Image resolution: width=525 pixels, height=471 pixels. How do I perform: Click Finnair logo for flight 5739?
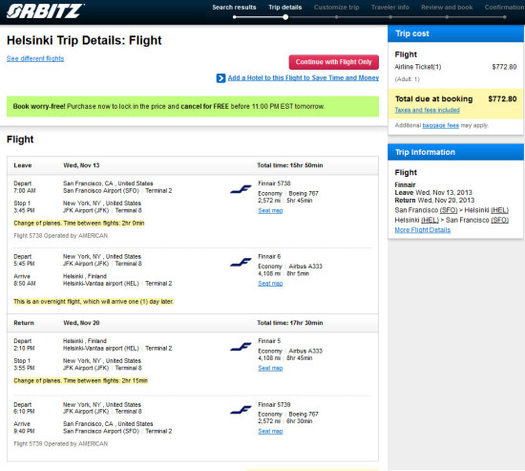[241, 410]
